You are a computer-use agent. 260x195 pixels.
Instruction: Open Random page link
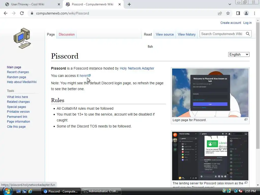click(17, 77)
